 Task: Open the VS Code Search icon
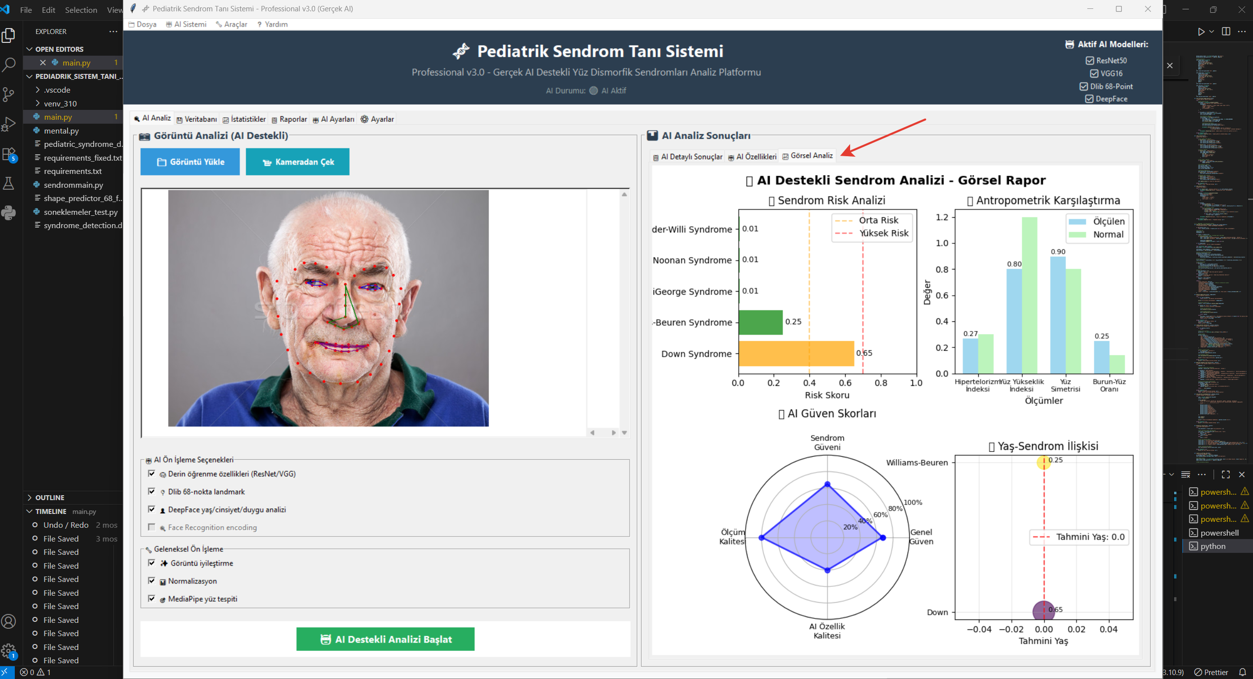pyautogui.click(x=9, y=65)
